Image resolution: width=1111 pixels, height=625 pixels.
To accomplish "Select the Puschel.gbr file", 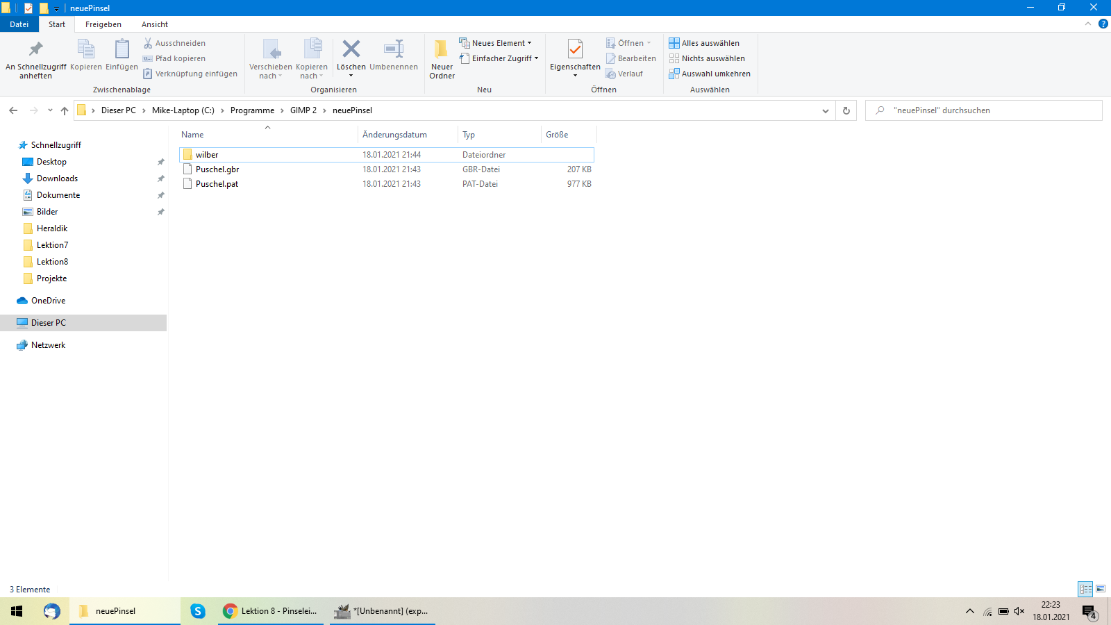I will click(x=217, y=169).
